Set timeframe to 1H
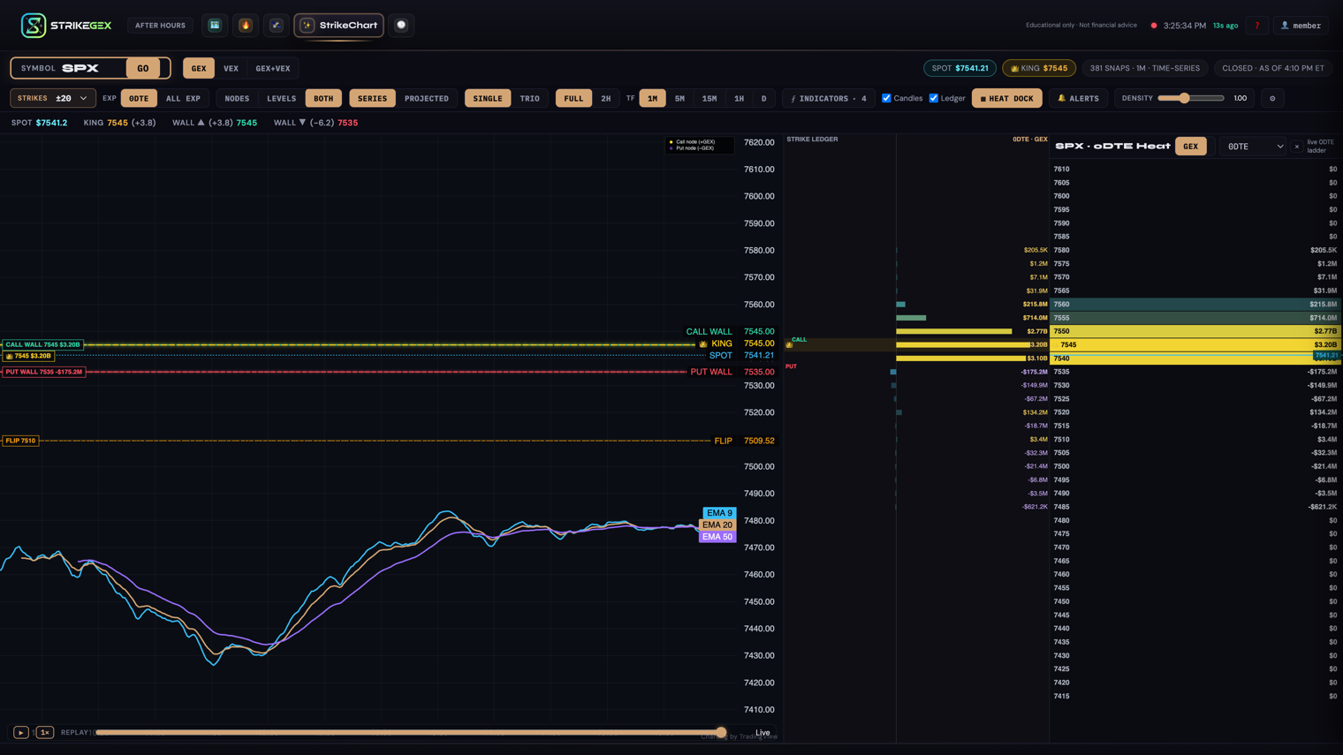1343x755 pixels. coord(739,98)
